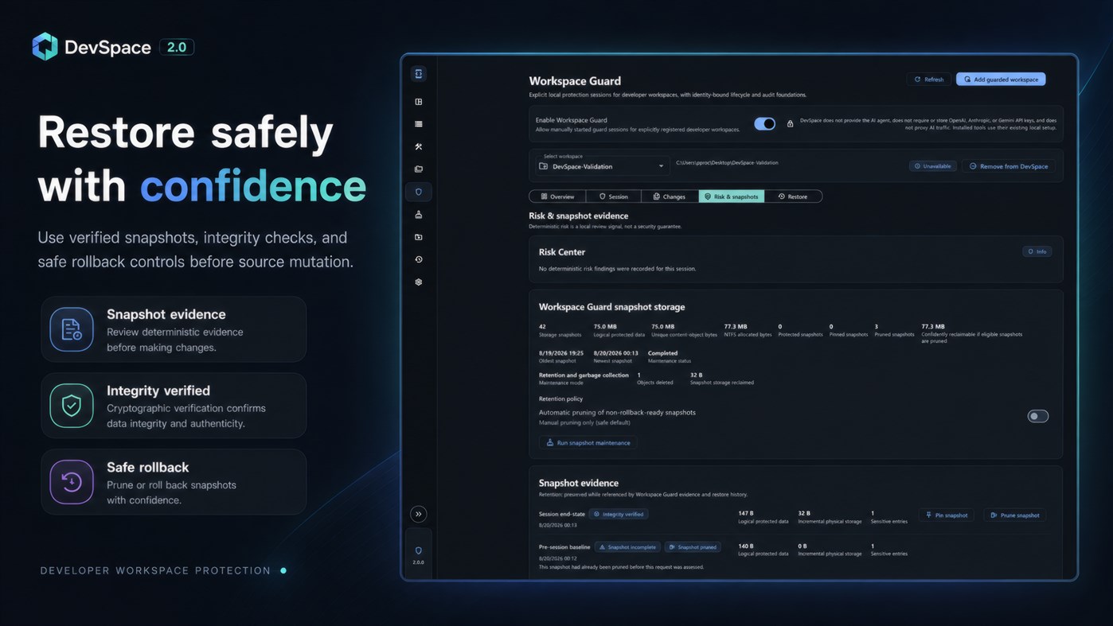Image resolution: width=1113 pixels, height=626 pixels.
Task: Click the DevSpace logo icon in sidebar top
Action: [x=419, y=74]
